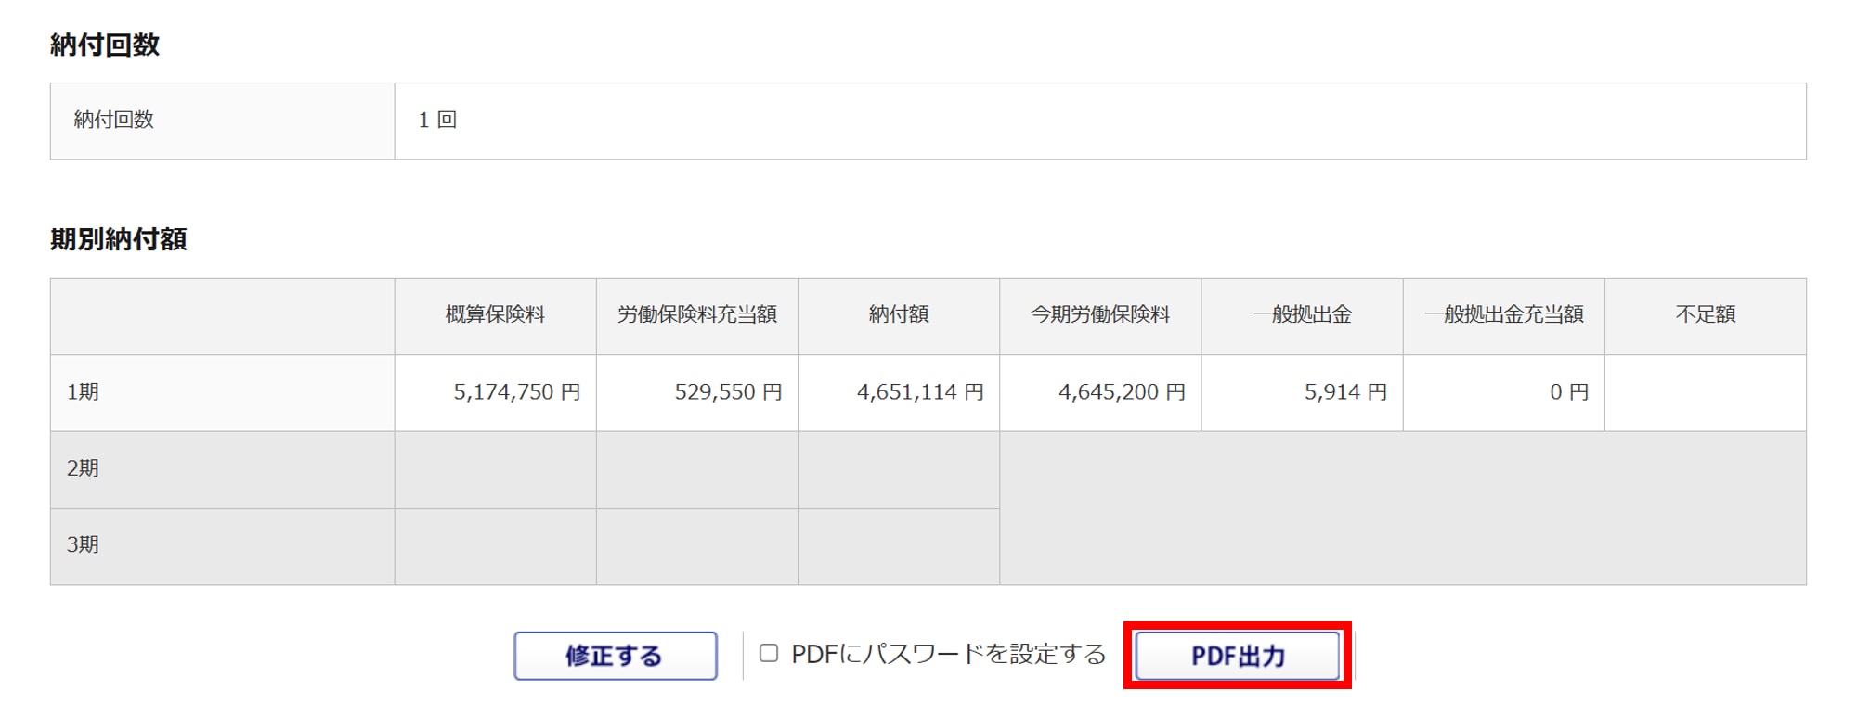Select the 労働保険料充当額 value 529,550 円
This screenshot has width=1857, height=716.
pos(729,392)
